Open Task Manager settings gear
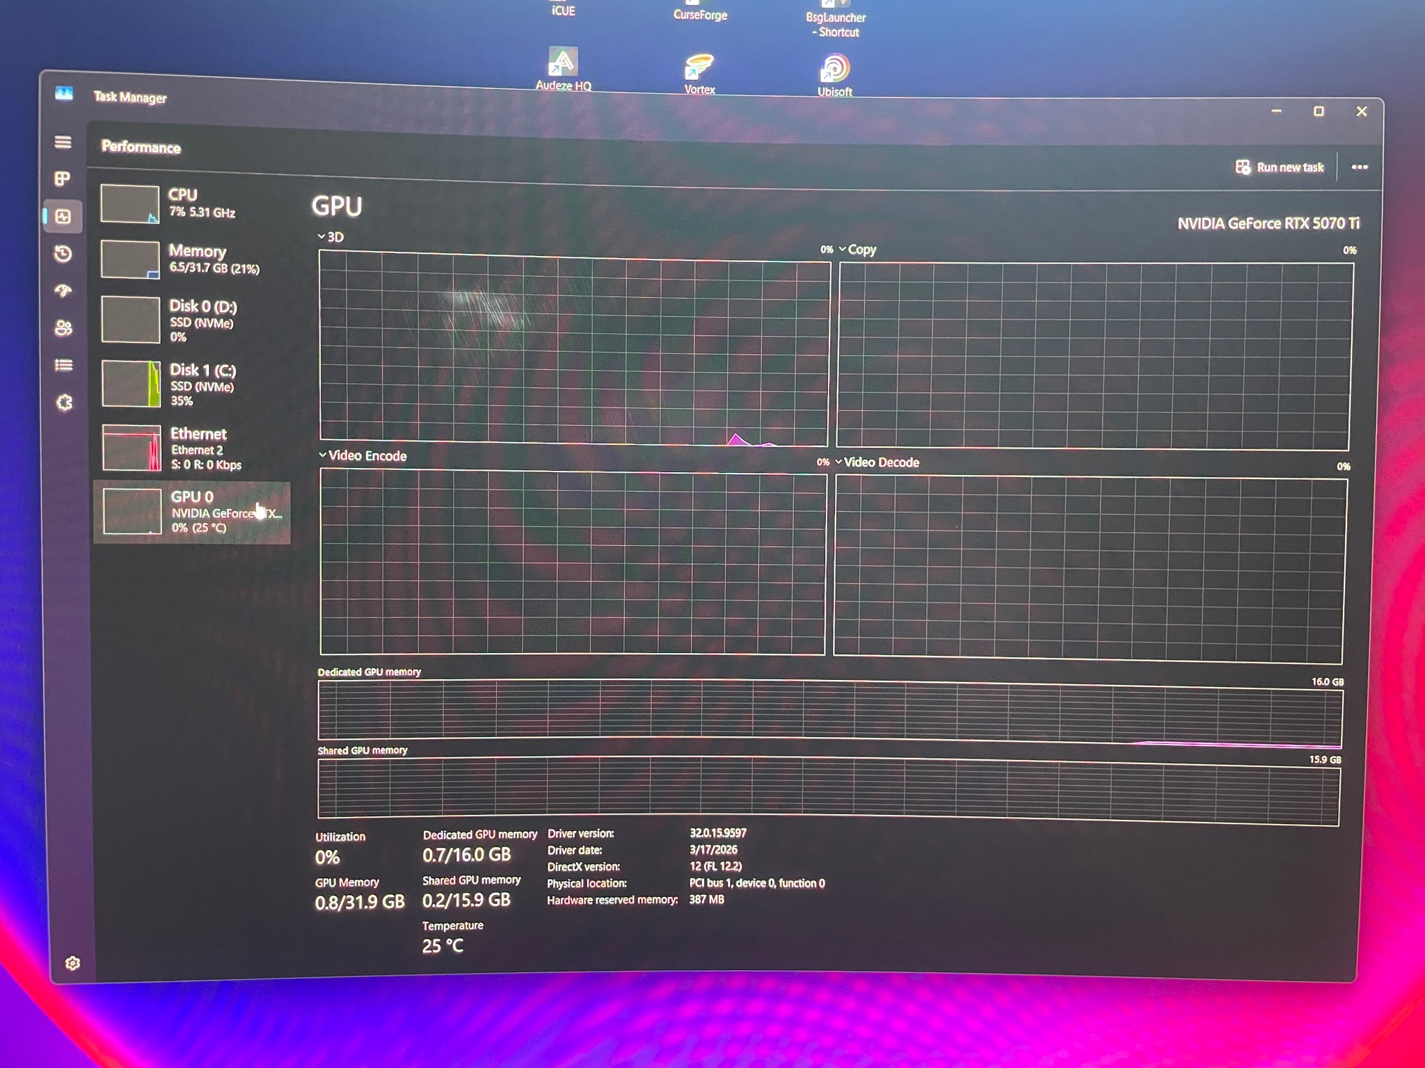1425x1068 pixels. coord(72,963)
